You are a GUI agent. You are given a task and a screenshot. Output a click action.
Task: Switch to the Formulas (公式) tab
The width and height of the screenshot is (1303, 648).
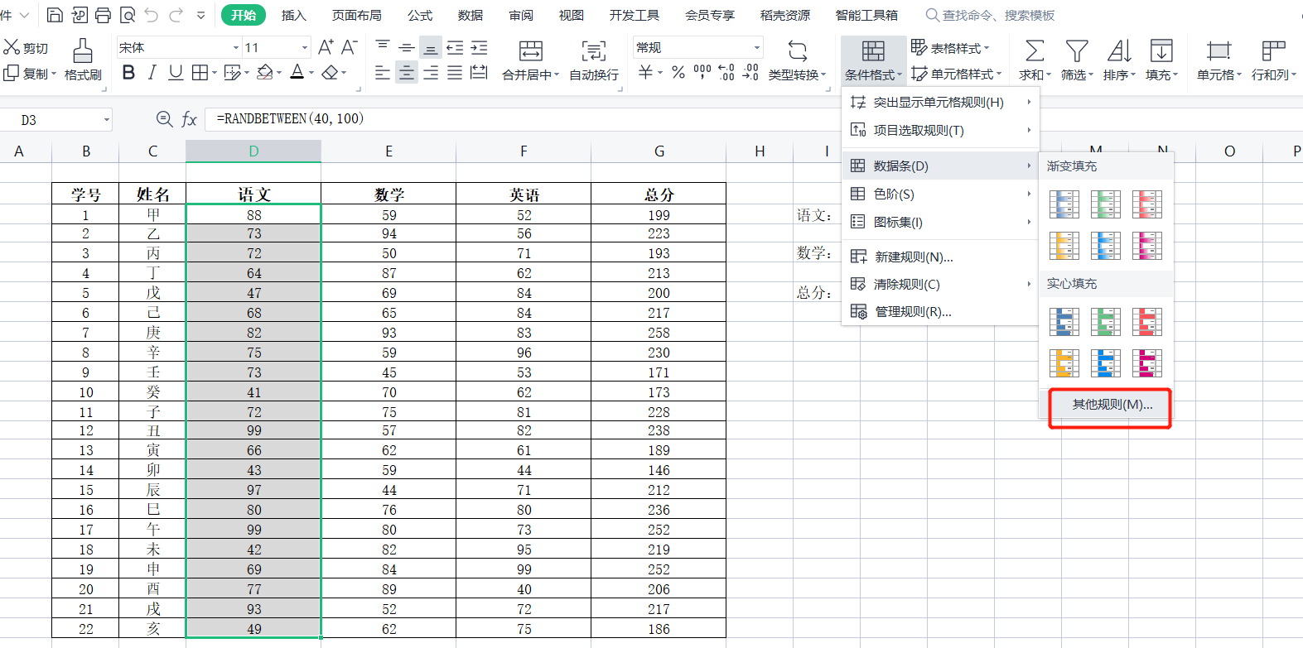[x=420, y=15]
